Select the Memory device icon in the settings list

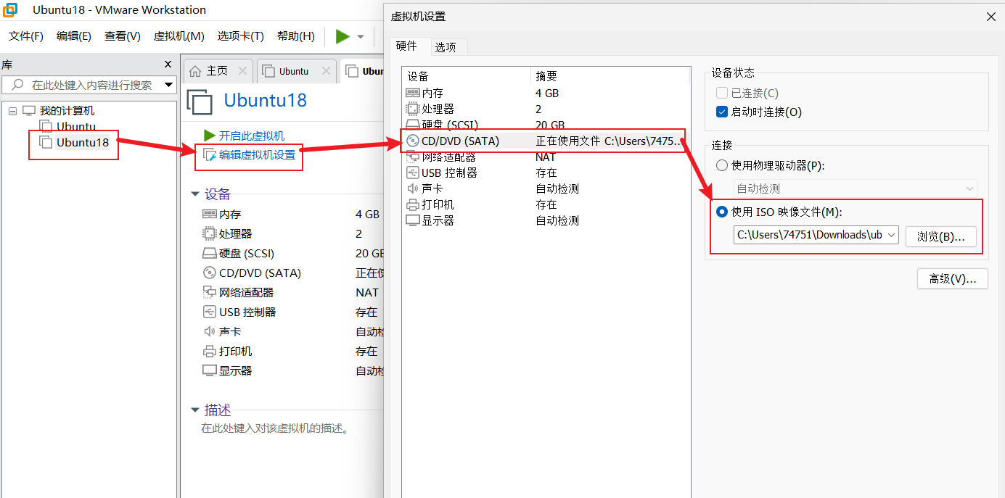point(412,93)
